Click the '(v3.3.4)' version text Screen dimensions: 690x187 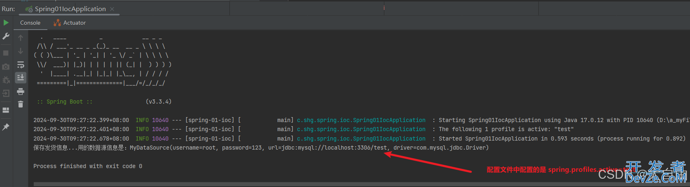pos(159,102)
